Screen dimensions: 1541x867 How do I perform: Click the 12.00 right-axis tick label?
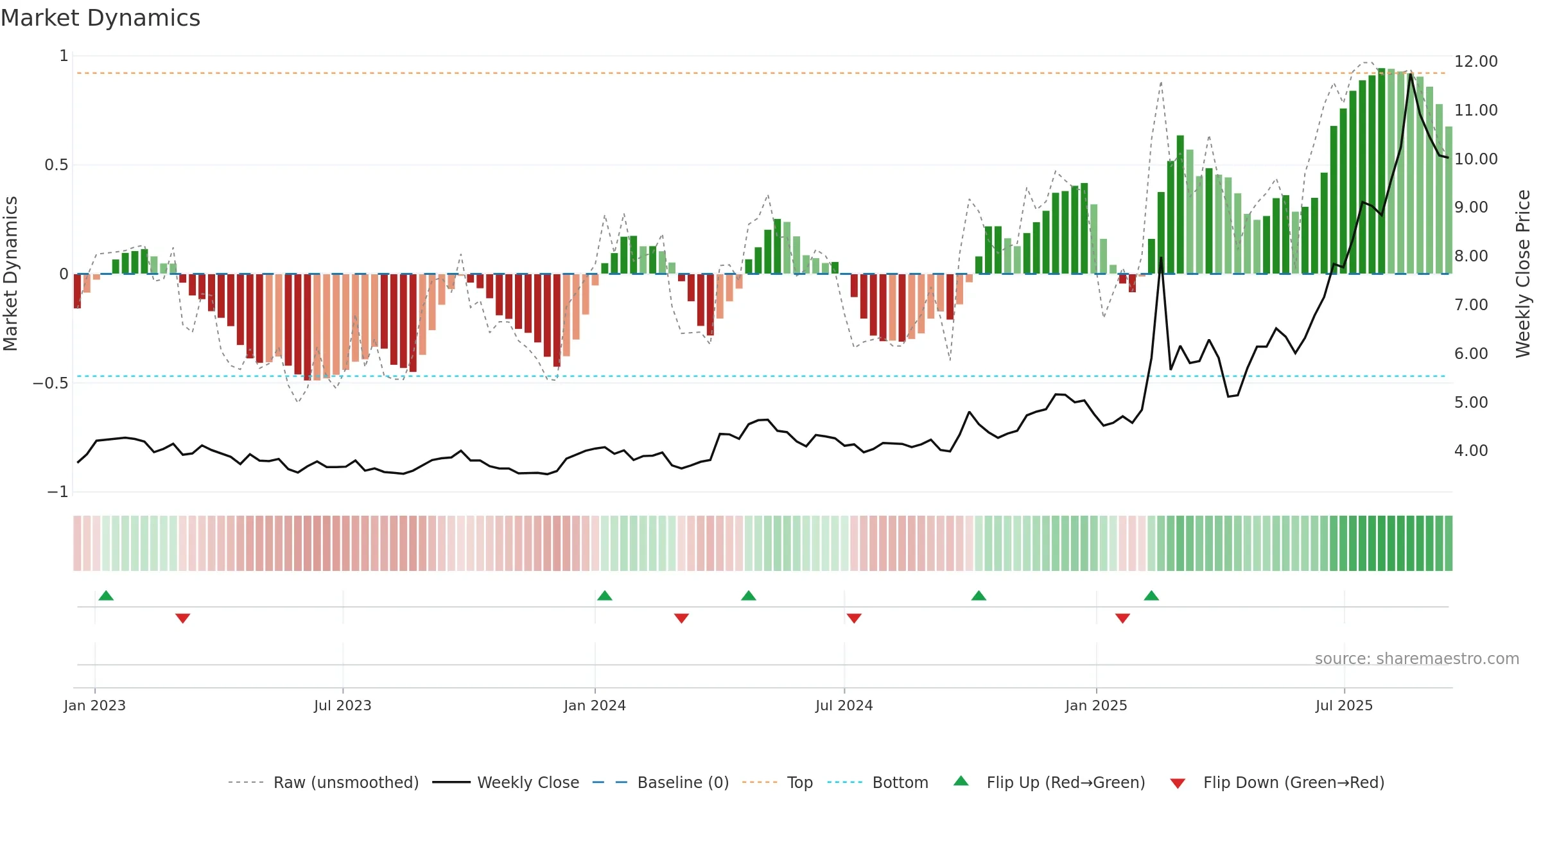point(1476,61)
